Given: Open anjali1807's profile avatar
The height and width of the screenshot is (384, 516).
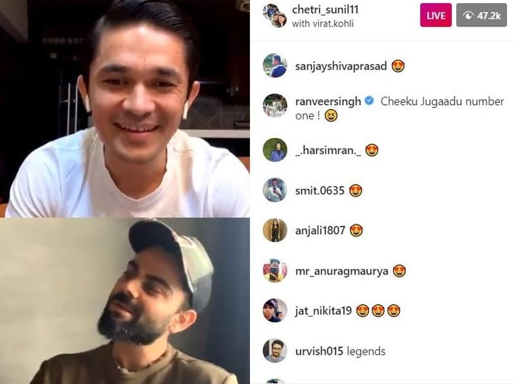Looking at the screenshot, I should pos(275,230).
